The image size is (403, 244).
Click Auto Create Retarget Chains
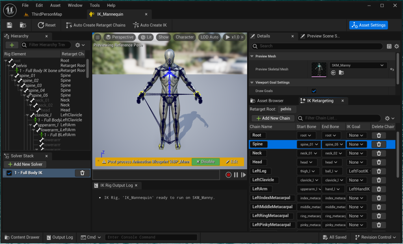(96, 25)
